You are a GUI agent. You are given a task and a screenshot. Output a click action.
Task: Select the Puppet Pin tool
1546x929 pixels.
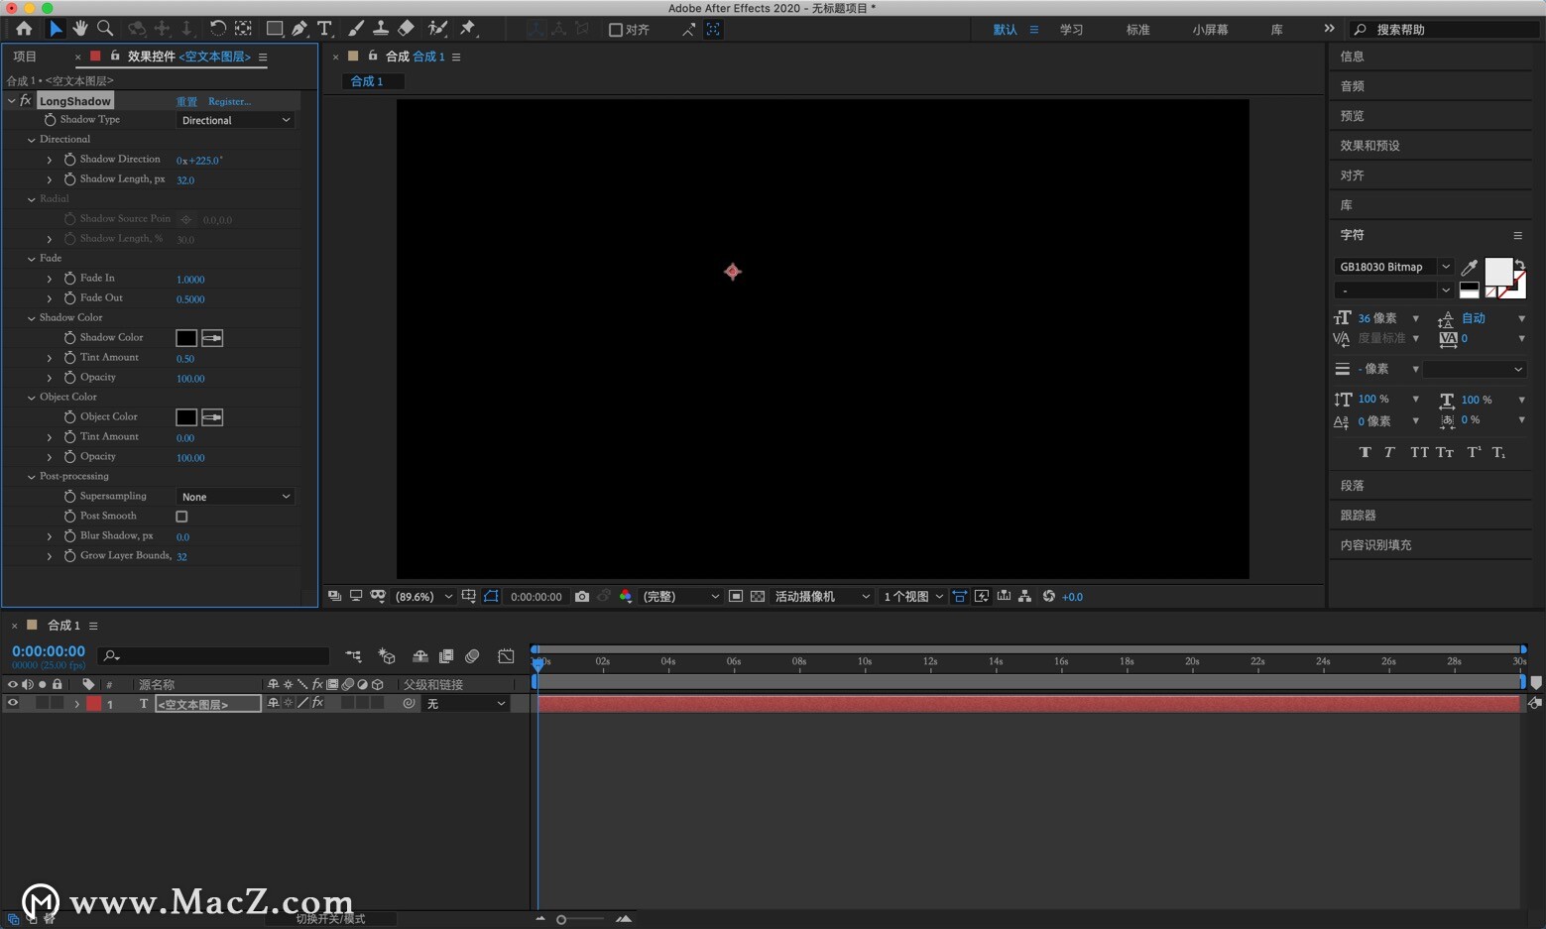click(468, 29)
